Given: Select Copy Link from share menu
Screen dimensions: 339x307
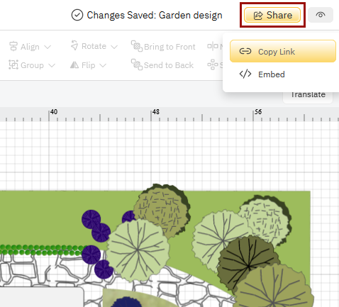Looking at the screenshot, I should [283, 51].
